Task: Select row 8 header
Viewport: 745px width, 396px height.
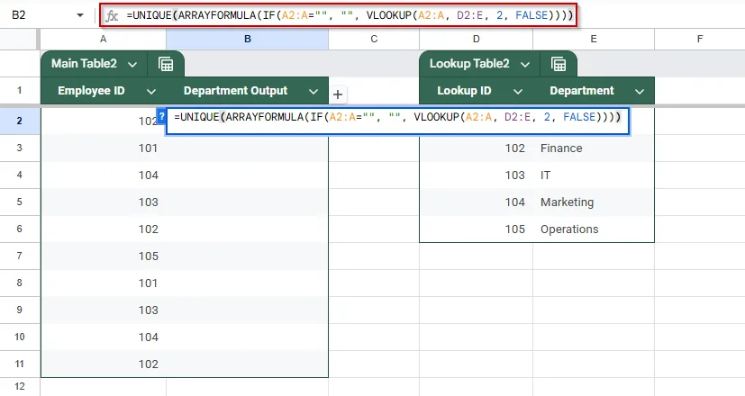Action: click(20, 283)
